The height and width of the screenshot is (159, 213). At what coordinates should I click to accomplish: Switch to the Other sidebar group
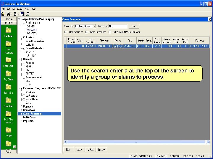pyautogui.click(x=9, y=151)
